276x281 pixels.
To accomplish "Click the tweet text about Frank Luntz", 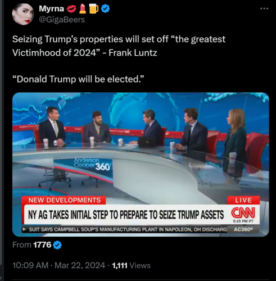I will (119, 46).
